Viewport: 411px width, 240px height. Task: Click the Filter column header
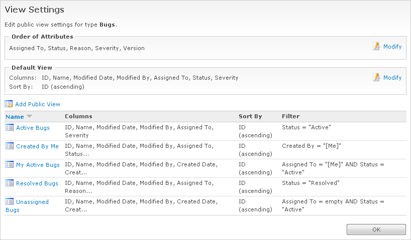click(291, 116)
